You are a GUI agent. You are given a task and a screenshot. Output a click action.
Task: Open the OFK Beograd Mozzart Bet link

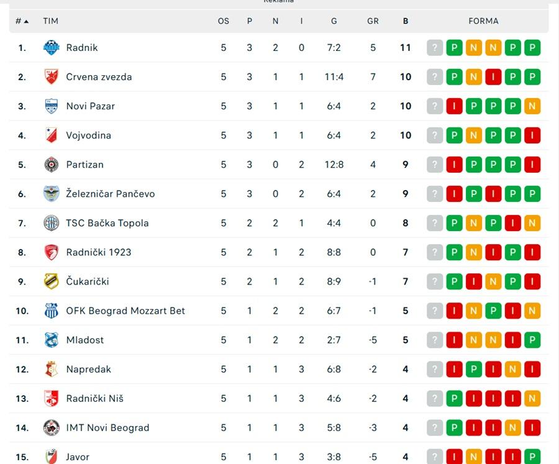(125, 311)
